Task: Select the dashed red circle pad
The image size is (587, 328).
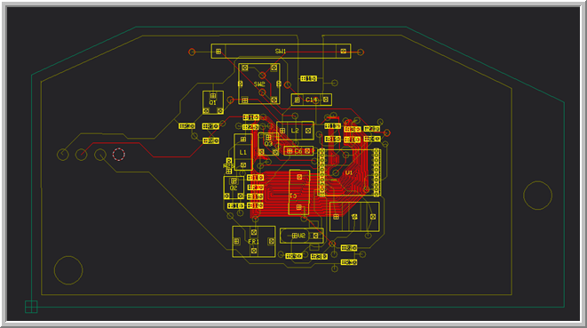Action: (x=119, y=154)
